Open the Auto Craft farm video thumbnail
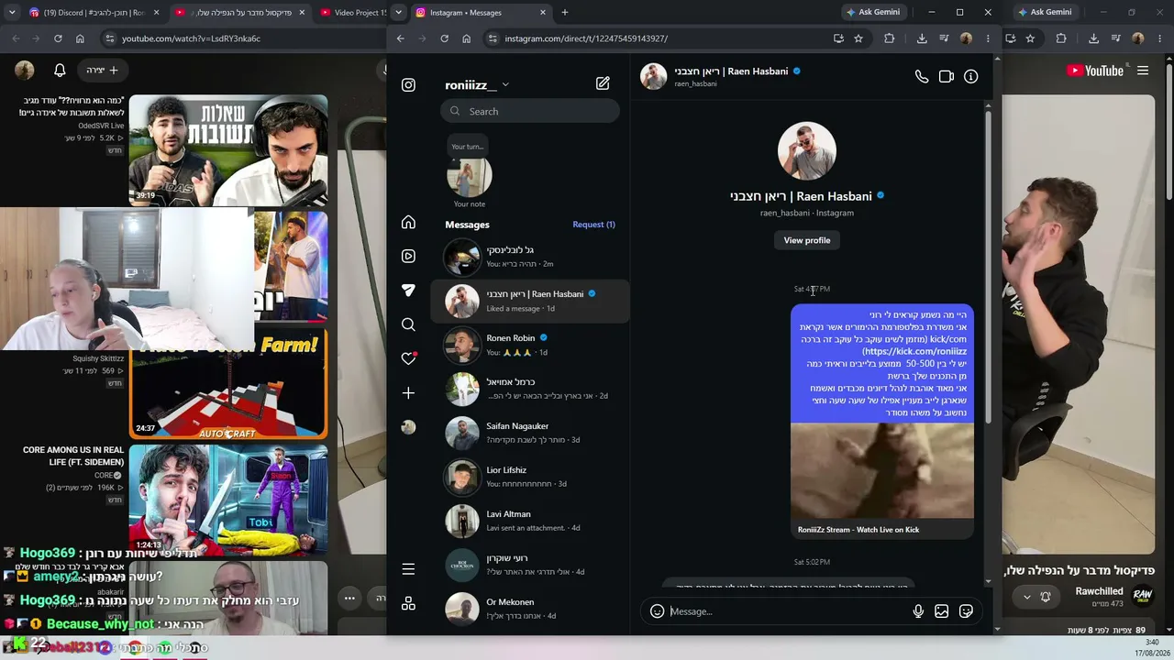 click(228, 383)
